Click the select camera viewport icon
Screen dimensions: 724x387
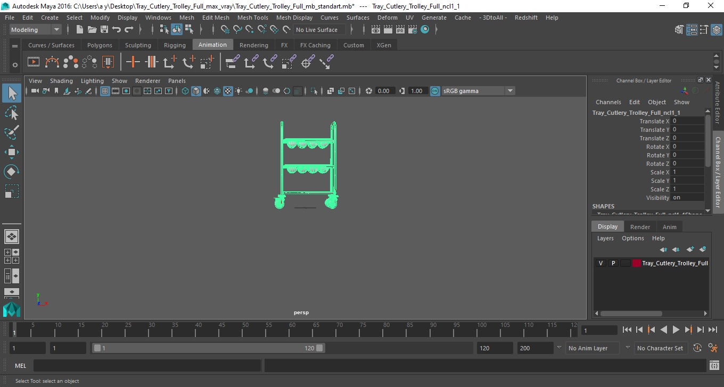point(35,91)
